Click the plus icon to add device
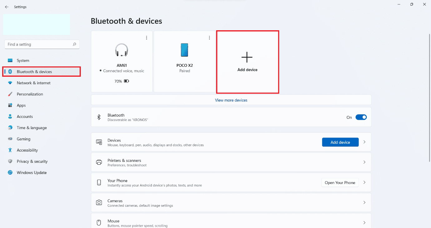431x228 pixels. [247, 57]
